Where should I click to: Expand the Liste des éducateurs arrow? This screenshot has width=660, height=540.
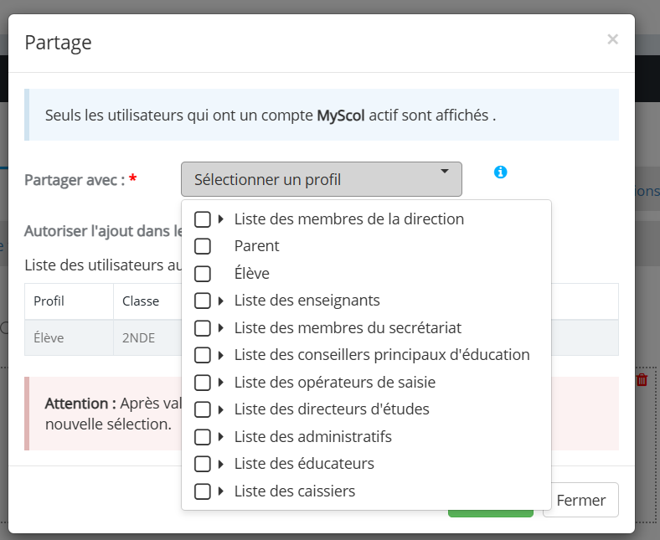220,464
